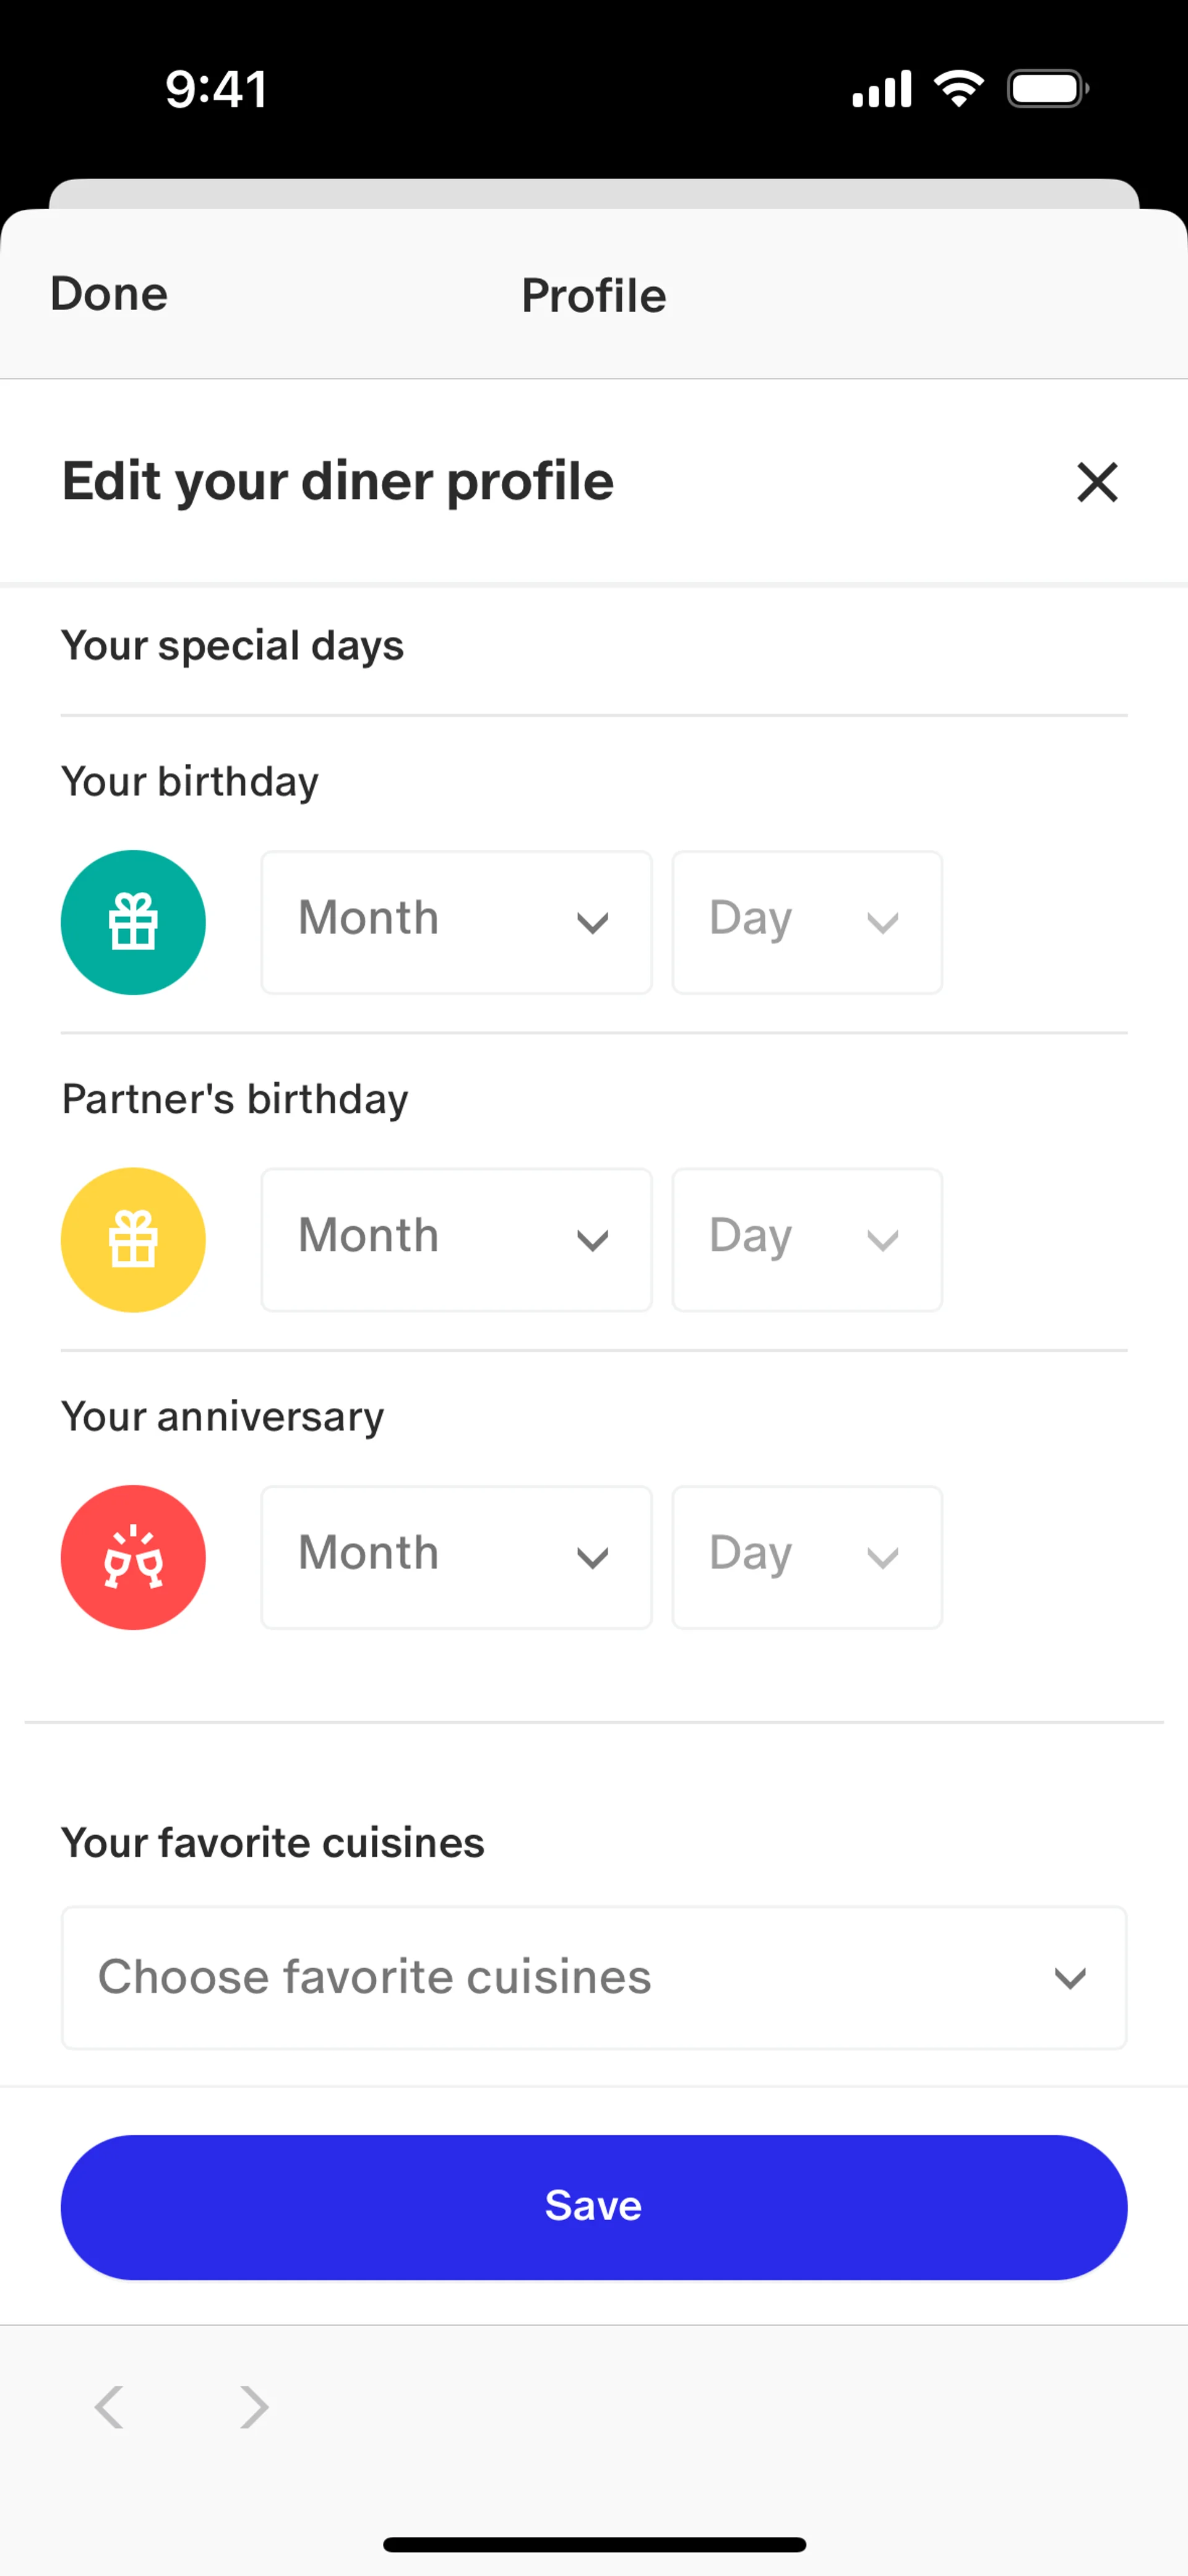Tap the Profile title in the header
1188x2576 pixels.
pyautogui.click(x=593, y=296)
